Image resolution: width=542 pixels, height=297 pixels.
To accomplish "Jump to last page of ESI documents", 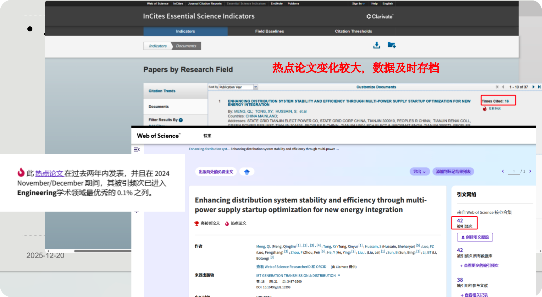I will 539,87.
